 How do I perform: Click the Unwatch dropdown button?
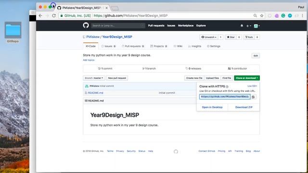208,37
